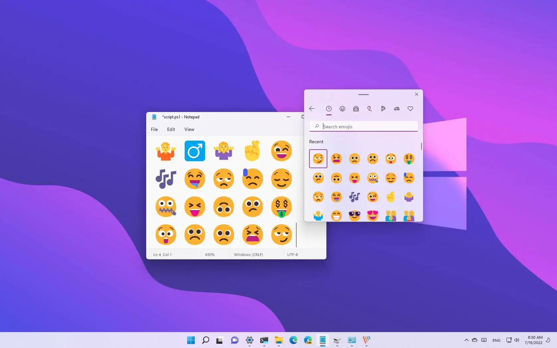
Task: Open the View menu in Notepad
Action: pyautogui.click(x=189, y=129)
